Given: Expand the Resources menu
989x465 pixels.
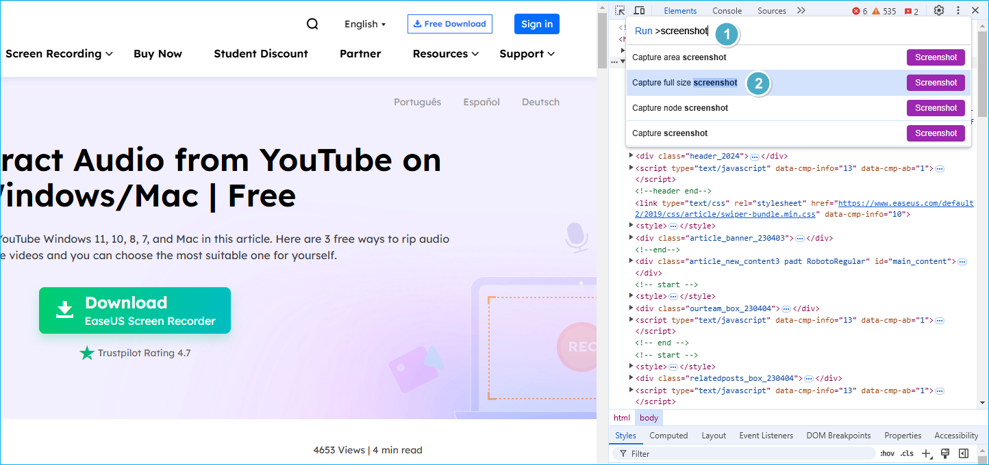Looking at the screenshot, I should coord(446,53).
